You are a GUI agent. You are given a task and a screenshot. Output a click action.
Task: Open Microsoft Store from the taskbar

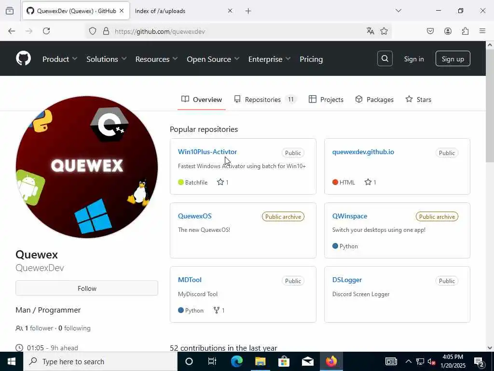tap(284, 361)
